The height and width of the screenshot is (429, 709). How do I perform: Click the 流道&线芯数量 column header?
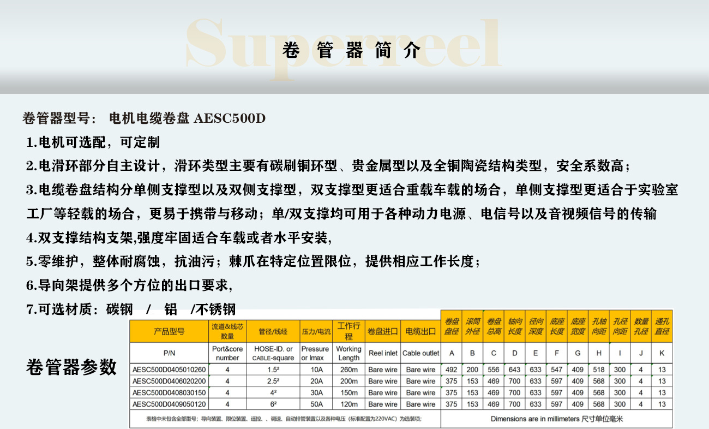pyautogui.click(x=227, y=331)
